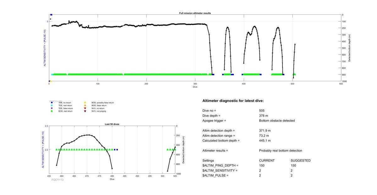377x195 pixels.
Task: Click the 'Apogee trigger =' label
Action: coord(214,121)
